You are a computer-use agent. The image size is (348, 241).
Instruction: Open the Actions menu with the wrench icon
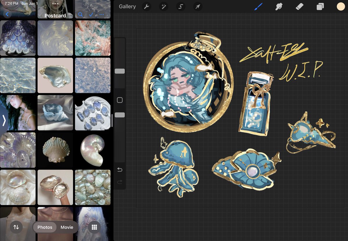click(x=146, y=6)
